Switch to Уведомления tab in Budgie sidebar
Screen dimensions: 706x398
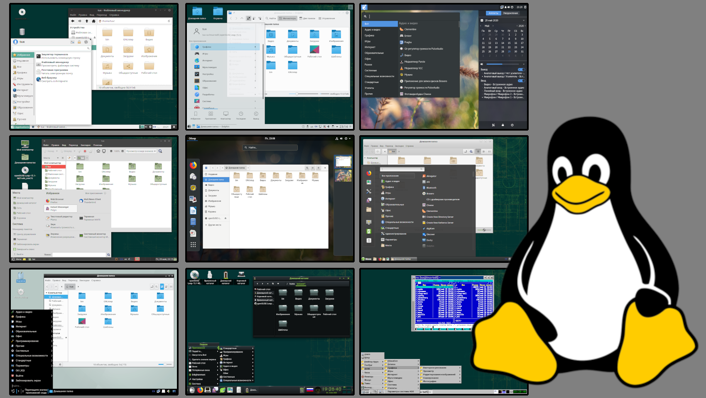[x=510, y=13]
